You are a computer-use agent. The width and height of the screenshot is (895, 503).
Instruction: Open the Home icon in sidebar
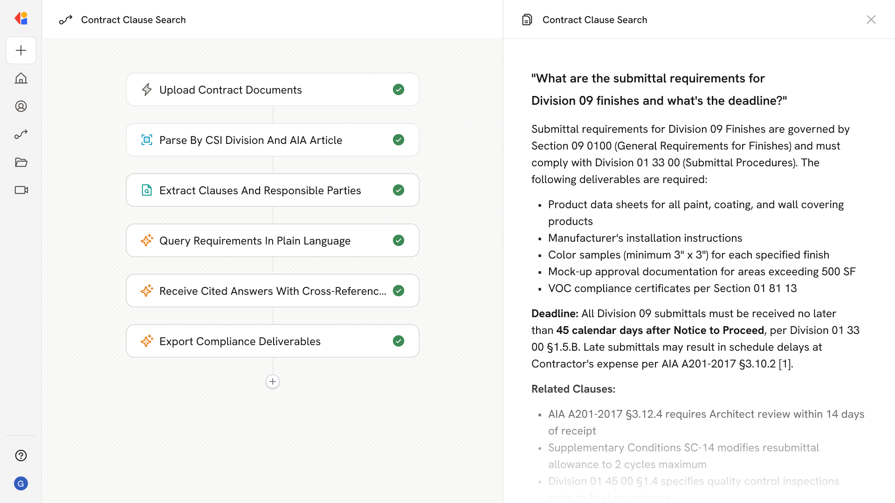(x=21, y=78)
